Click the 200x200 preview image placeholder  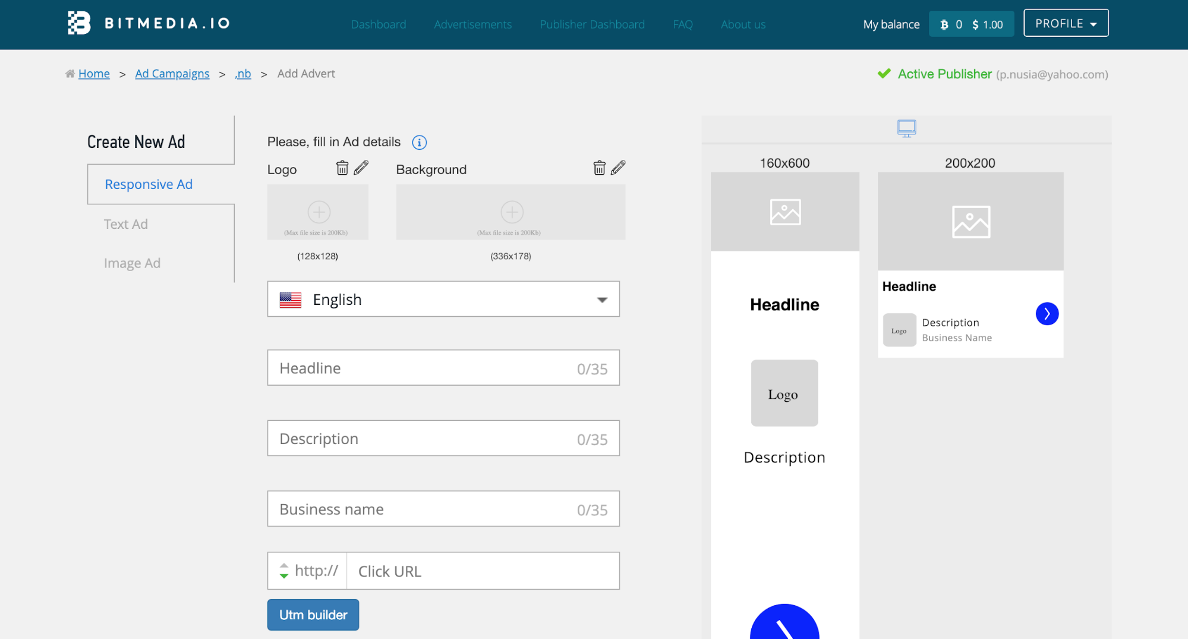[x=970, y=222]
